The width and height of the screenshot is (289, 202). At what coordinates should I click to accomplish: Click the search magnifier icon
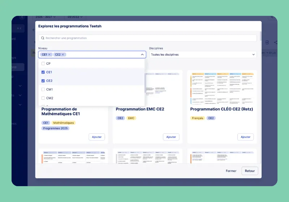pos(43,38)
